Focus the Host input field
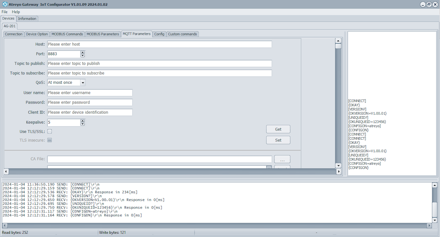Screen dimensions: 440x237 pyautogui.click(x=159, y=44)
